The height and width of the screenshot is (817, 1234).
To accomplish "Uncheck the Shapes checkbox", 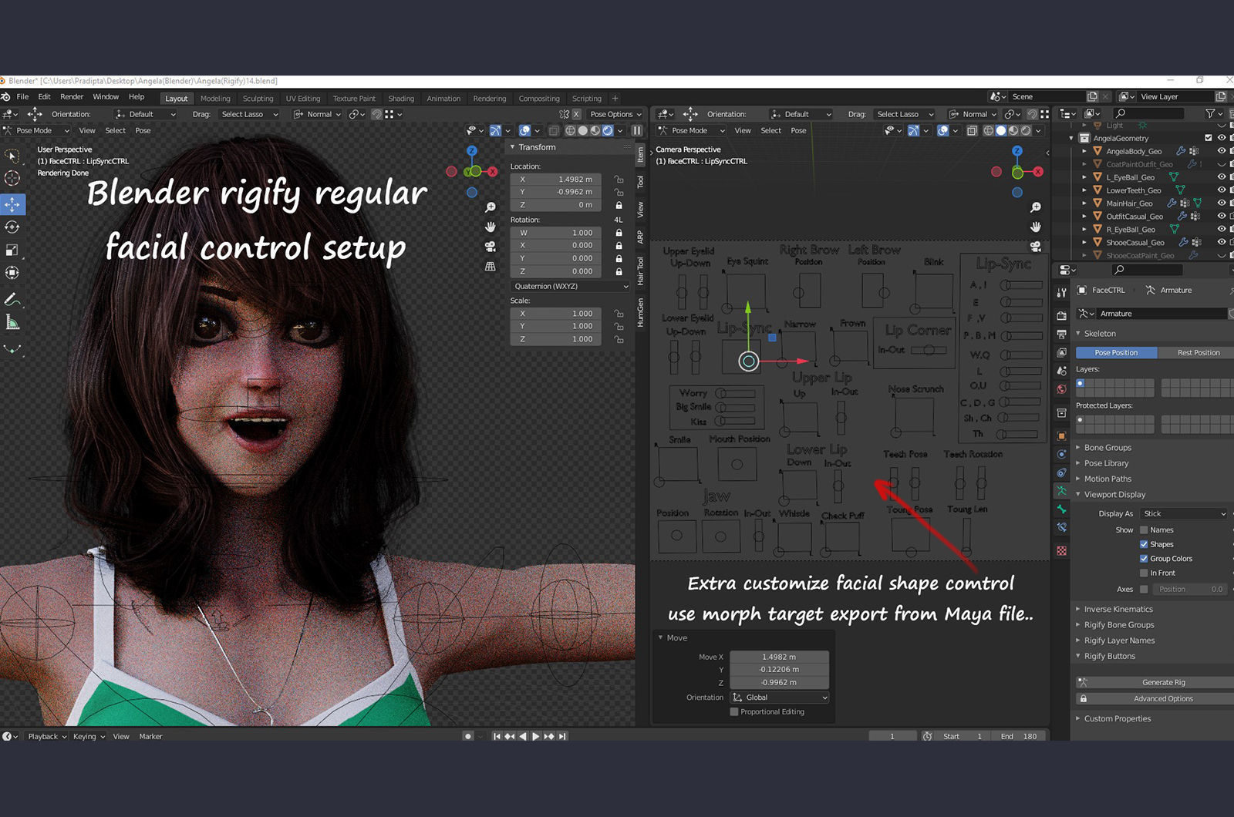I will (1144, 544).
